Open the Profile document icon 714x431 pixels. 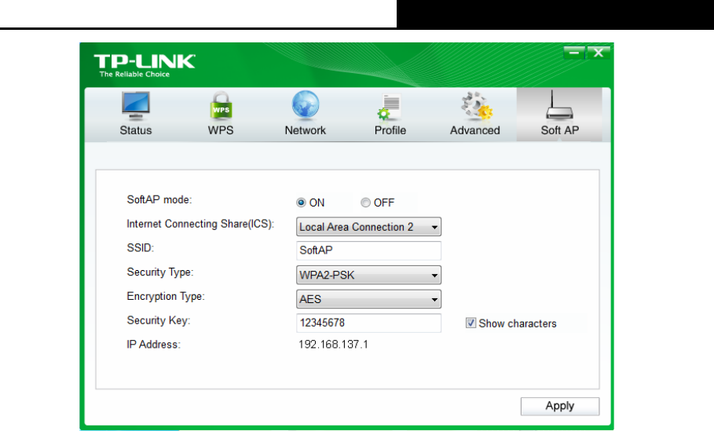(x=389, y=107)
